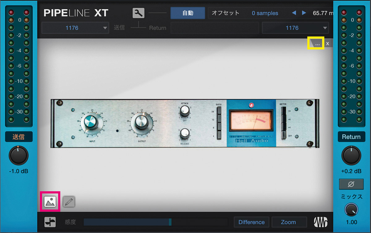
Task: Toggle the 自動 auto button
Action: (188, 13)
